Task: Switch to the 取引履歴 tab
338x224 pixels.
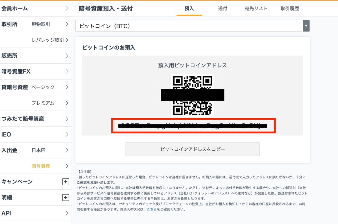Action: (289, 9)
